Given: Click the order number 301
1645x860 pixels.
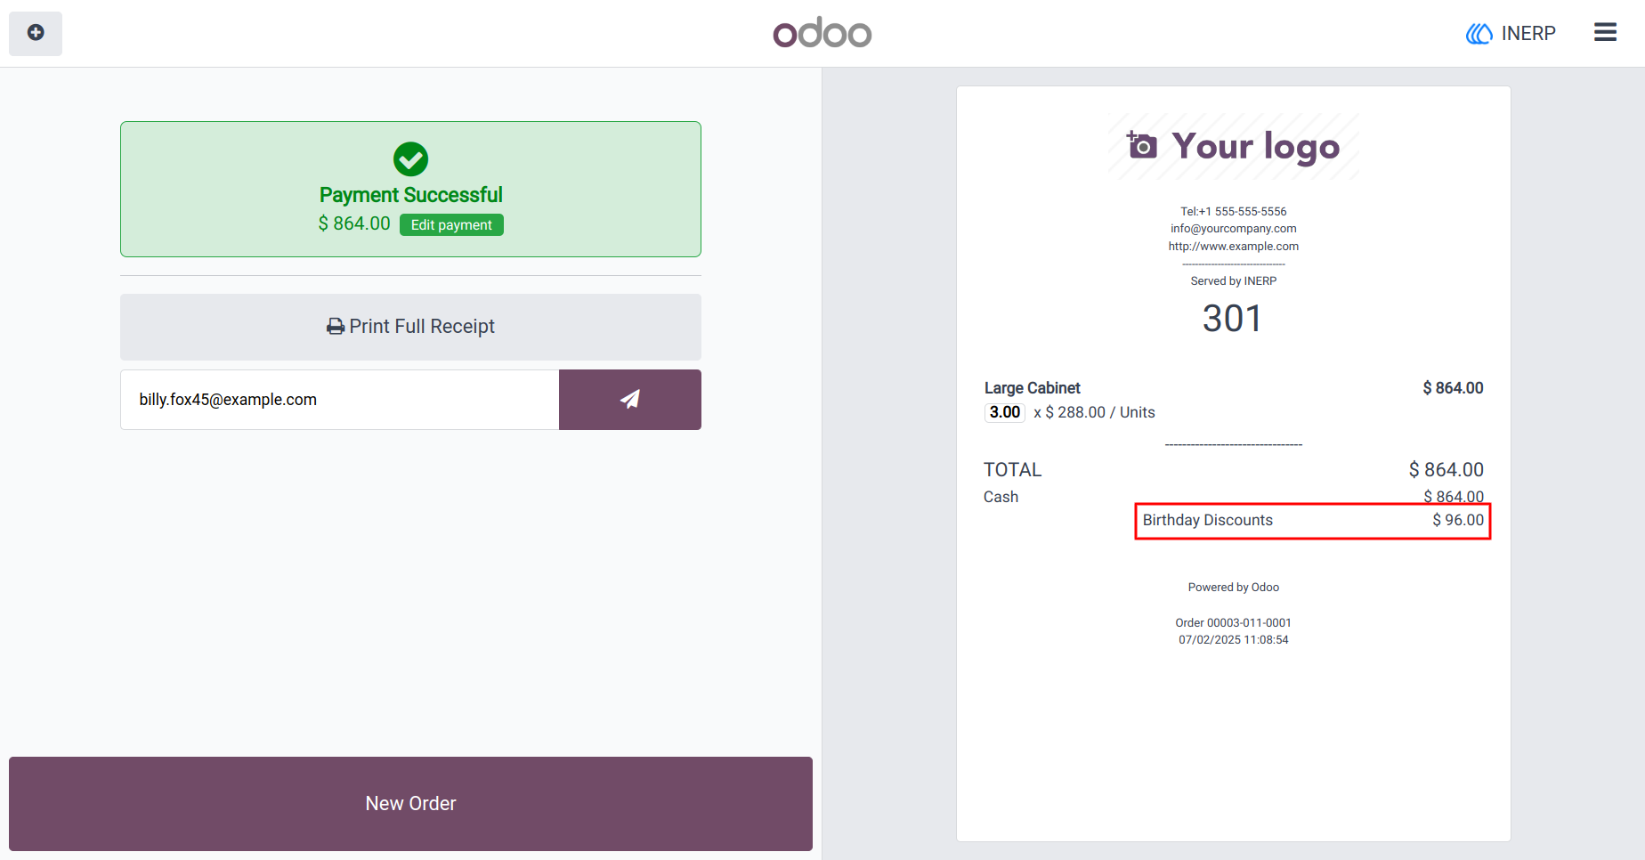Looking at the screenshot, I should (1233, 319).
